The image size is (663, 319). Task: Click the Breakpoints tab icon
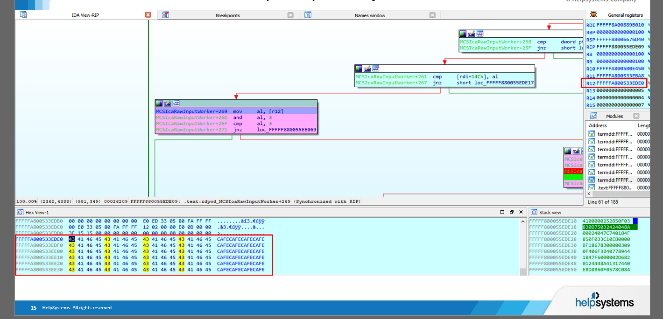[x=165, y=15]
